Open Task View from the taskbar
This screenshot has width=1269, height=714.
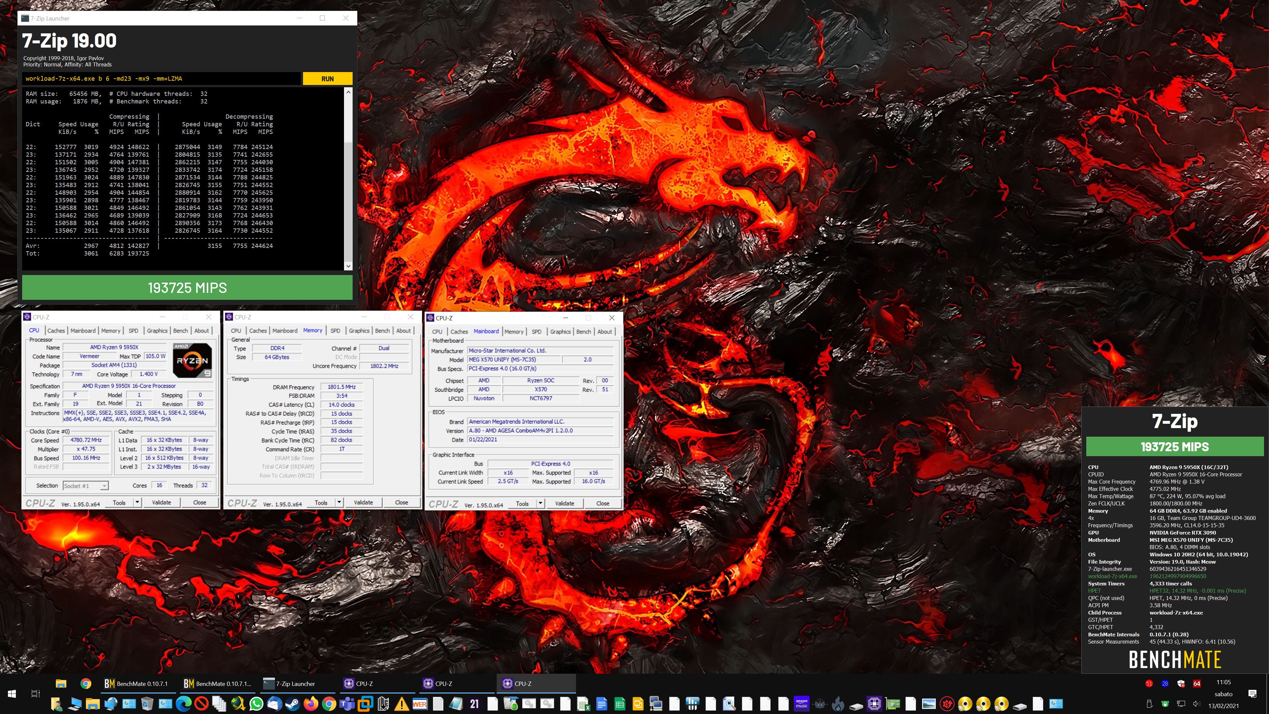coord(35,694)
